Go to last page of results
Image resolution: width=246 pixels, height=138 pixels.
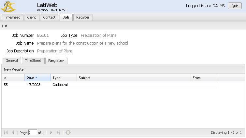(x=58, y=132)
